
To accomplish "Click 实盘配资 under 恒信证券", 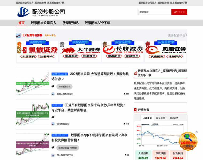I will [x=29, y=57].
